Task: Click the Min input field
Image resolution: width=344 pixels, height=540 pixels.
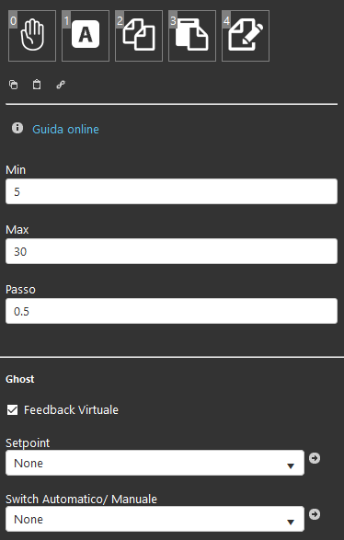Action: click(171, 191)
